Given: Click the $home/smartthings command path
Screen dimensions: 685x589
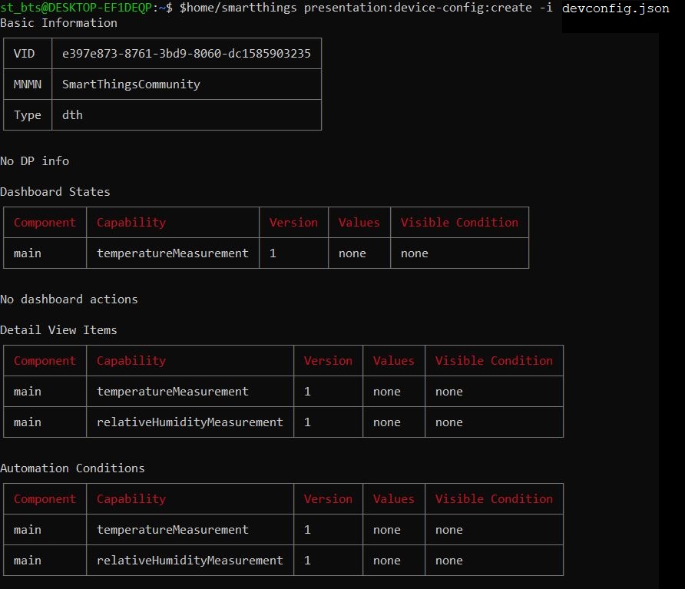Looking at the screenshot, I should [238, 8].
